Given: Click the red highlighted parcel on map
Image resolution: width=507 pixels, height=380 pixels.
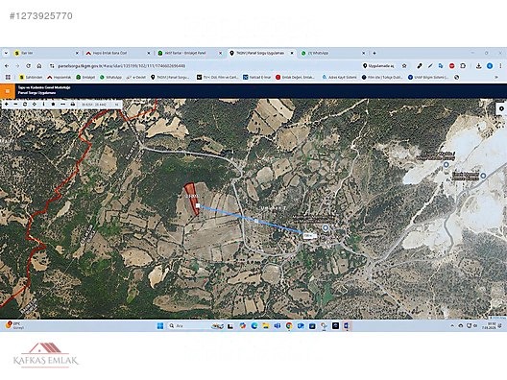Looking at the screenshot, I should click(x=191, y=198).
